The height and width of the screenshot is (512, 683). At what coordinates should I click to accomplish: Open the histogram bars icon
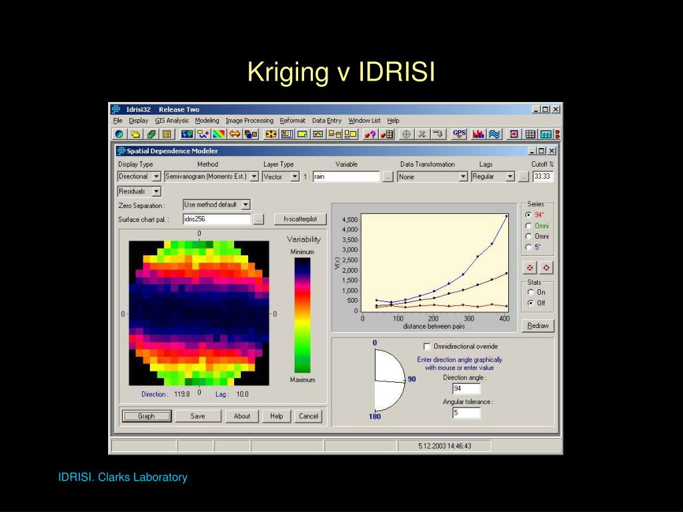click(x=478, y=134)
